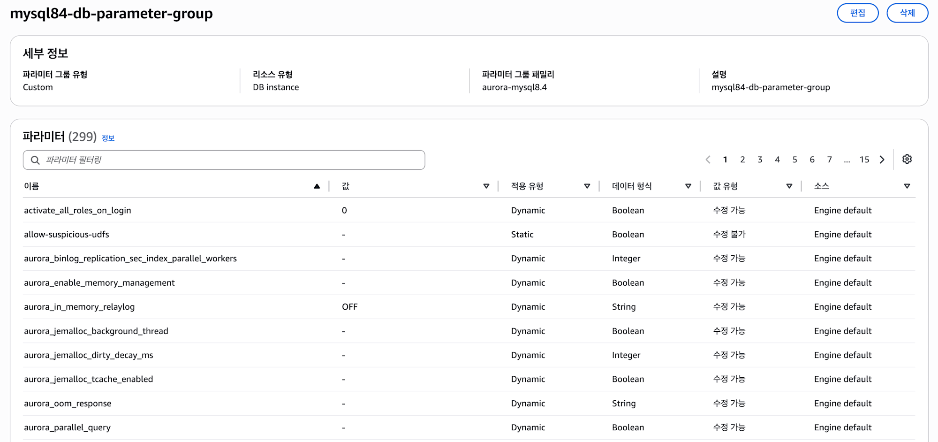The image size is (938, 442).
Task: Click DB instance resource type value
Action: (276, 87)
